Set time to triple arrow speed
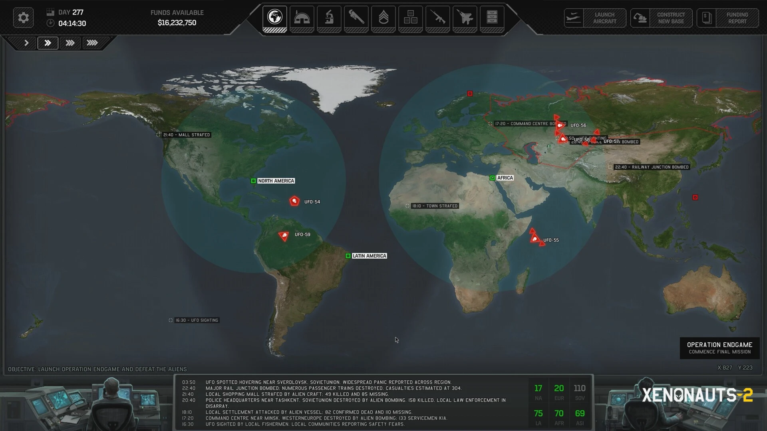 pyautogui.click(x=70, y=43)
